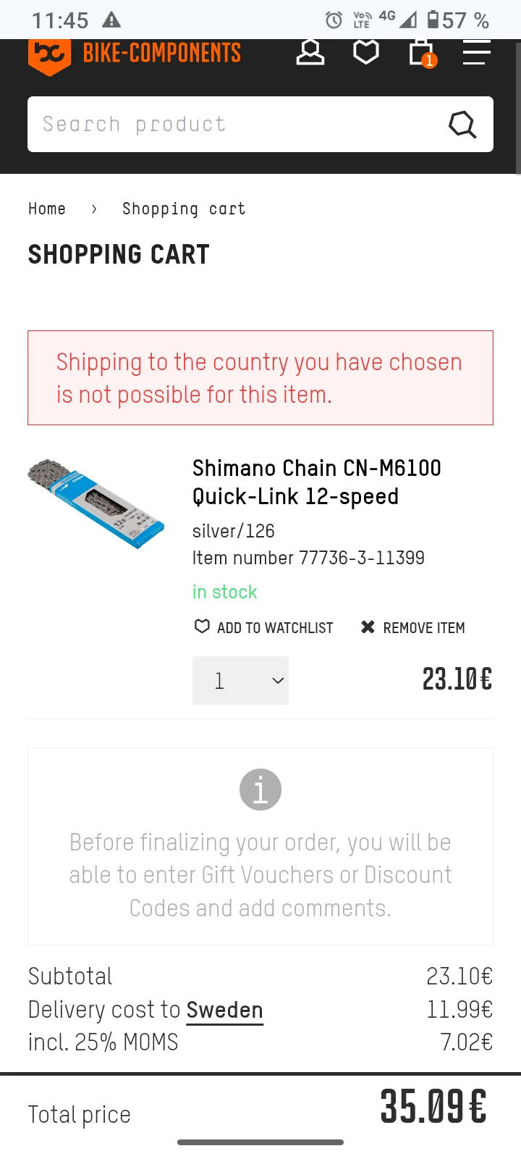This screenshot has width=521, height=1159.
Task: Open Shimano Chain CN-M6100 product title
Action: pos(316,482)
